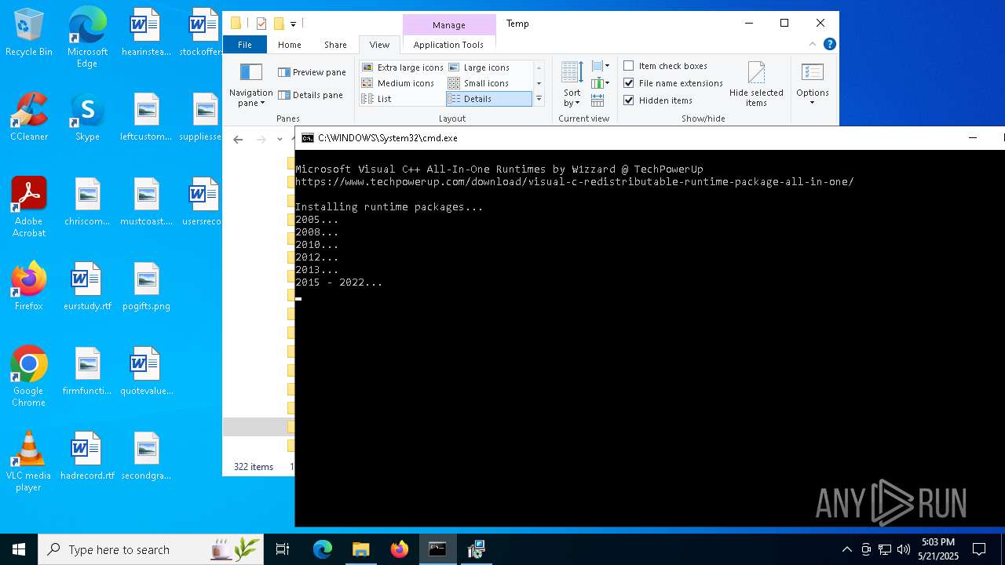Screen dimensions: 1005x565
Task: Expand the layout gallery more arrow
Action: click(539, 99)
